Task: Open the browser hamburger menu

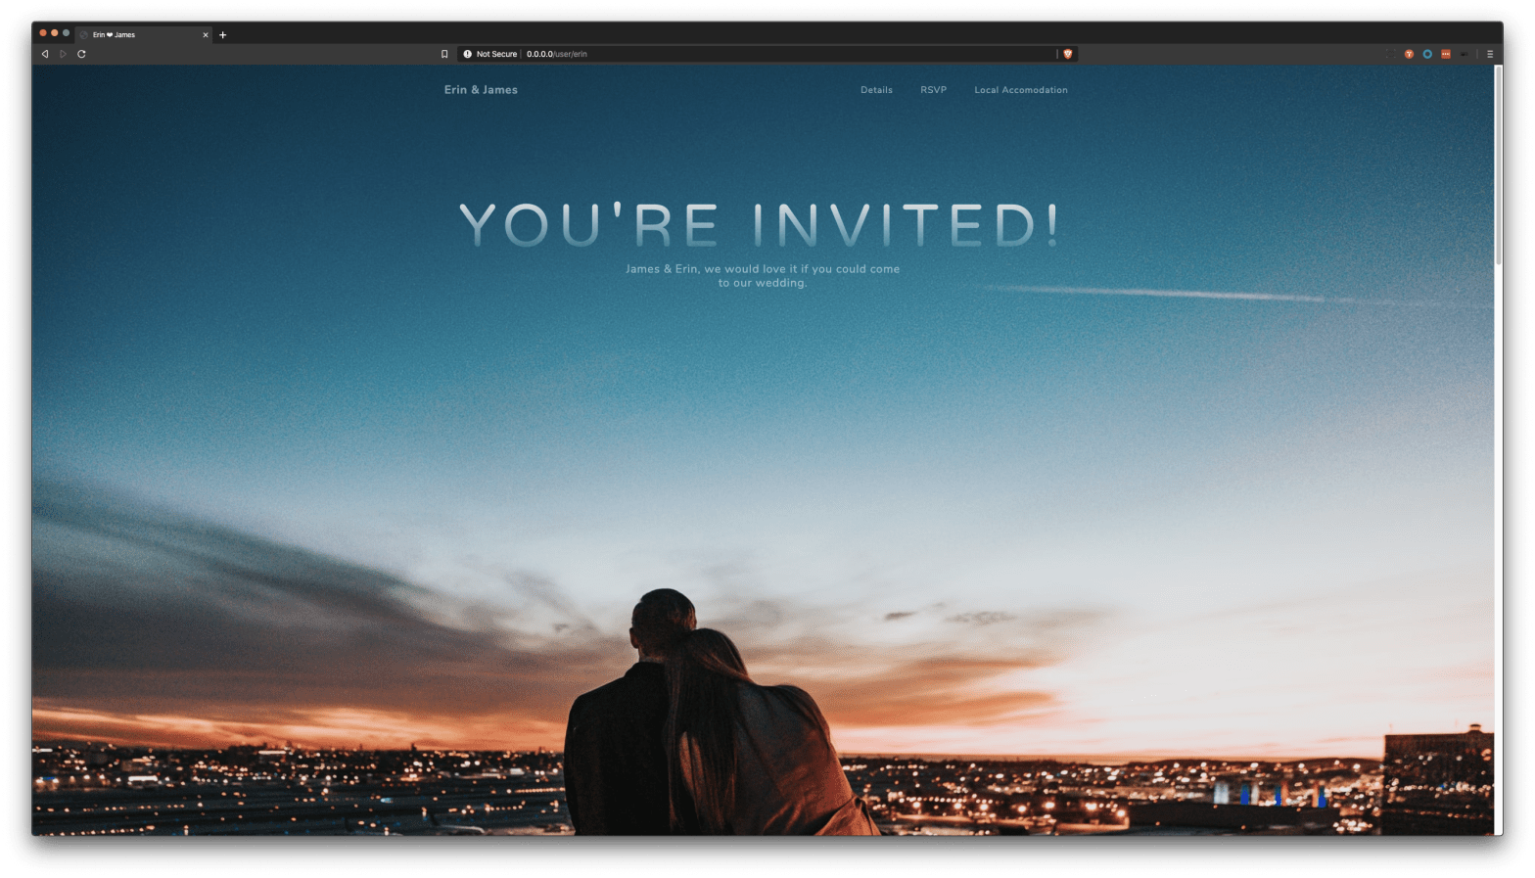Action: [x=1490, y=54]
